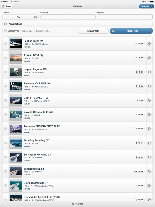Click the Supprimer de... action

coord(43,31)
